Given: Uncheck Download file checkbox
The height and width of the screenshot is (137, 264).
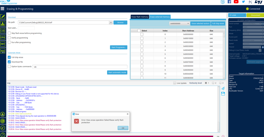Looking at the screenshot, I should tap(9, 62).
